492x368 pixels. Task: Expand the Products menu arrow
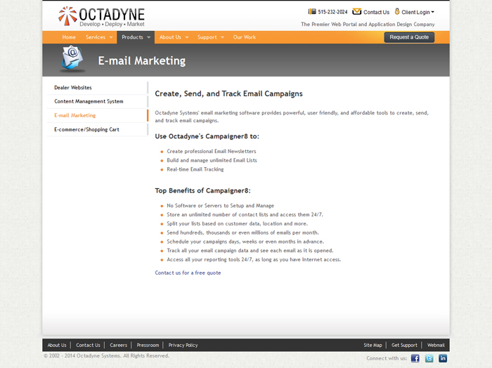coord(149,37)
